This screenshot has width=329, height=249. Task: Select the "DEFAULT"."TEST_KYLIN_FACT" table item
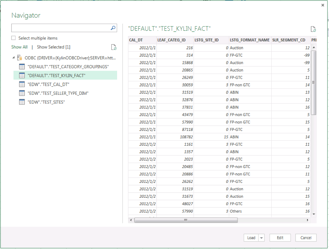[56, 76]
